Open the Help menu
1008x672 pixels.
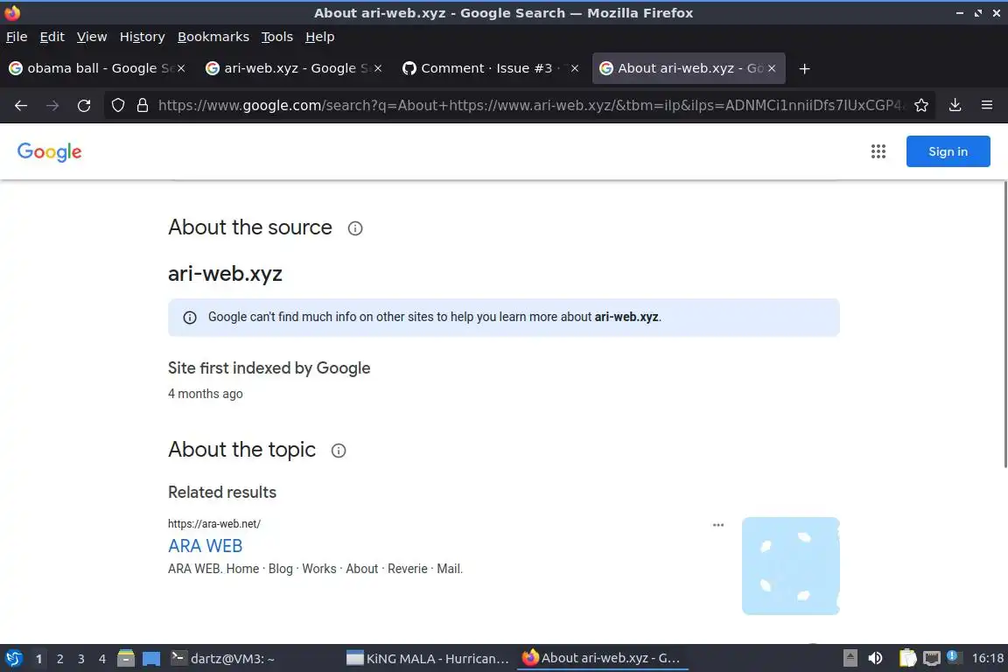pos(319,37)
